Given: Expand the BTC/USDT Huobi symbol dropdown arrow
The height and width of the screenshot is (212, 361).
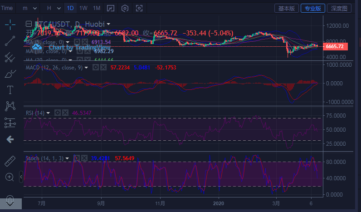Looking at the screenshot, I should pos(108,24).
